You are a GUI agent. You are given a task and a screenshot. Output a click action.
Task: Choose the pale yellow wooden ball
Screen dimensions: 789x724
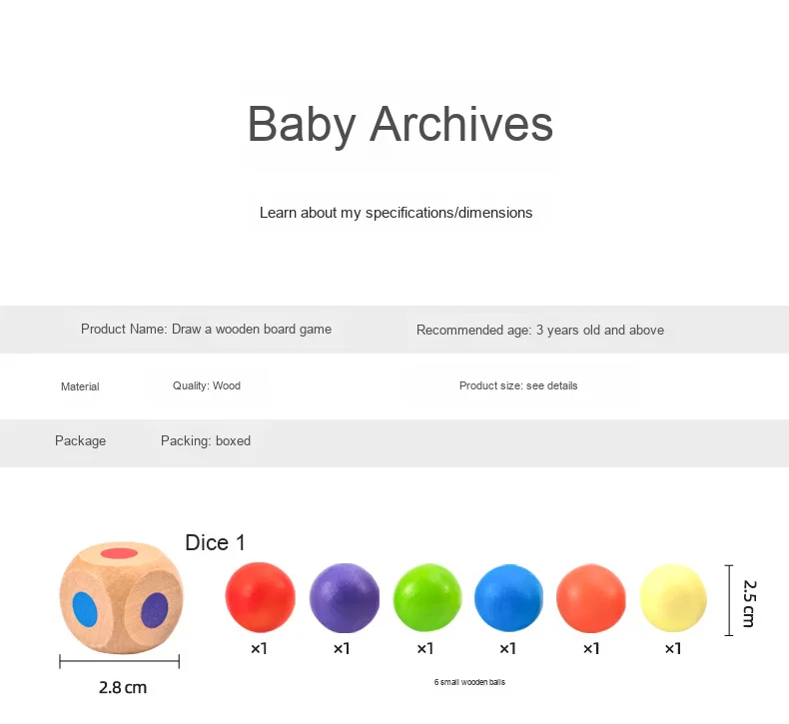(672, 597)
